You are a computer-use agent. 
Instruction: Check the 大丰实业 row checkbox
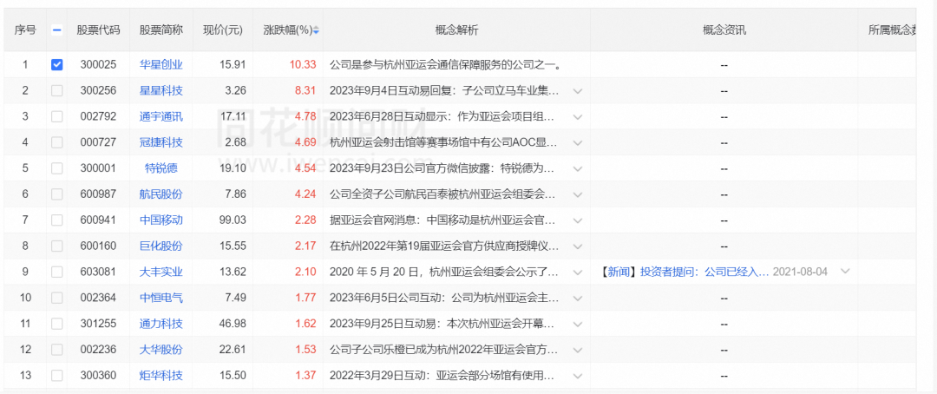click(x=56, y=272)
